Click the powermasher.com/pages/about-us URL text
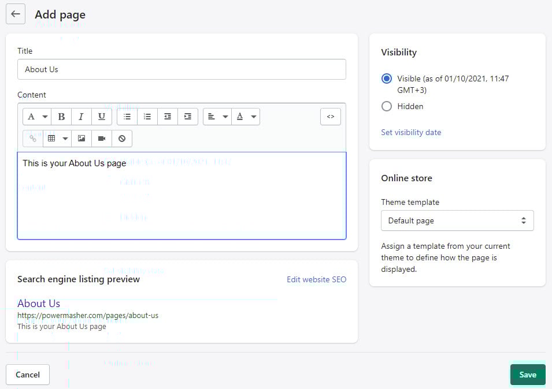Viewport: 552px width, 389px height. (x=88, y=315)
